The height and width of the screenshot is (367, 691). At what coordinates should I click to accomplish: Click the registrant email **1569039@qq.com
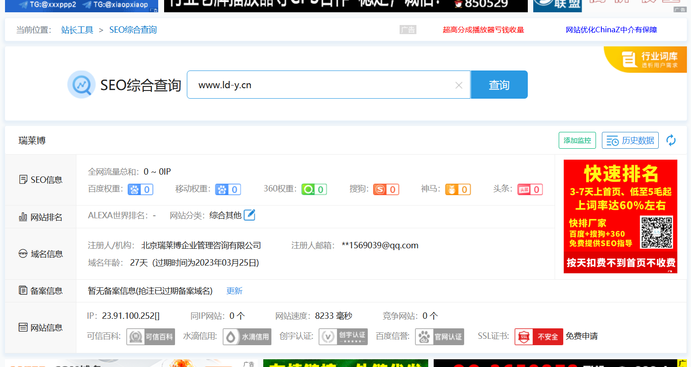[380, 246]
